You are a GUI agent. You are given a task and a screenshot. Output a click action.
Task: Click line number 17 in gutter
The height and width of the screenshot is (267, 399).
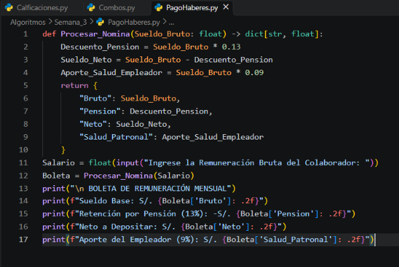(x=23, y=239)
